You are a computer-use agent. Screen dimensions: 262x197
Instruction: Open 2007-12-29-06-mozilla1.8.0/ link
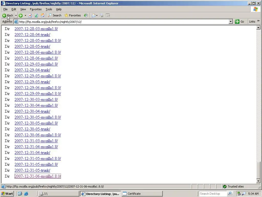(x=38, y=88)
